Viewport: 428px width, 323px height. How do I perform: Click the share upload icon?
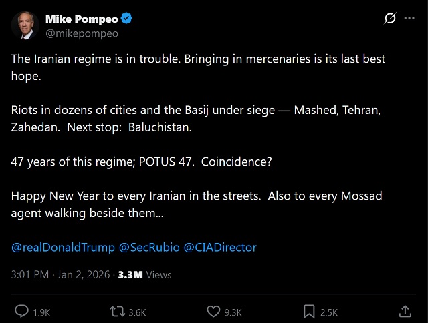(x=405, y=312)
